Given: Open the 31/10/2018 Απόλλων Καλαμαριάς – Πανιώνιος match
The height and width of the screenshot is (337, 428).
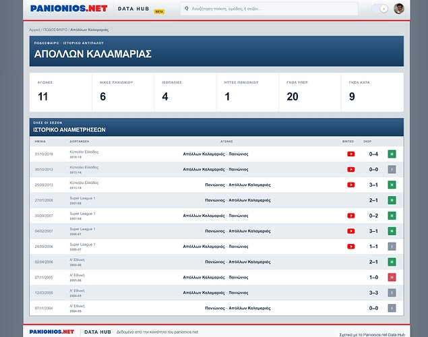Looking at the screenshot, I should click(x=216, y=154).
